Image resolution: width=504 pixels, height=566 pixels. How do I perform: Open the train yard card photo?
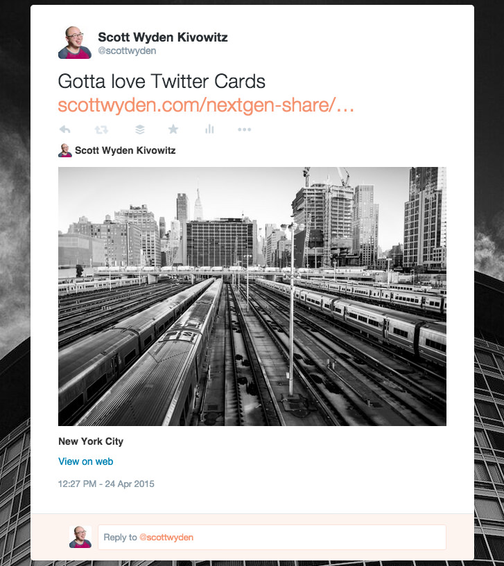[252, 297]
